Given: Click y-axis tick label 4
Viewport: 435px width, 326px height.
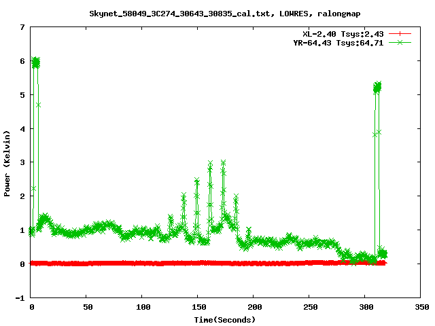Looking at the screenshot, I should click(x=22, y=129).
